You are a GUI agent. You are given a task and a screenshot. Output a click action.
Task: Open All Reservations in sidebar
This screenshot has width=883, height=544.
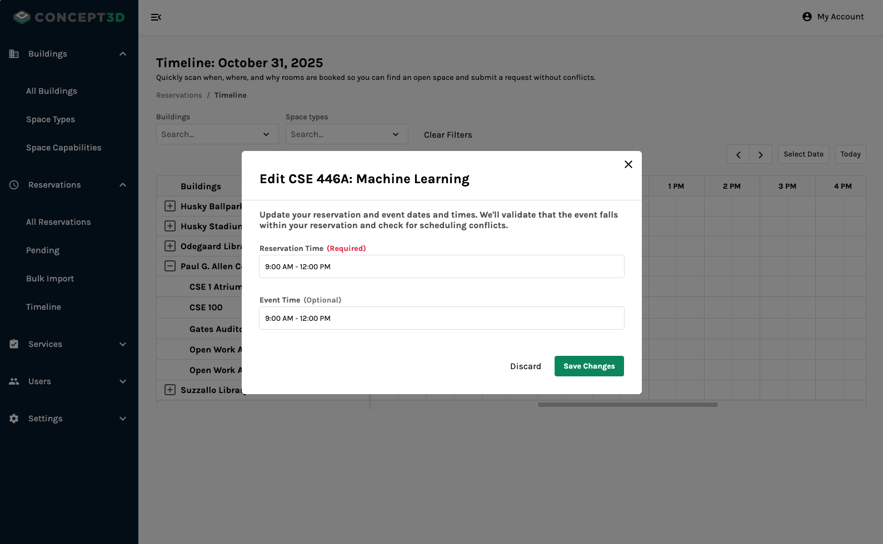[58, 222]
